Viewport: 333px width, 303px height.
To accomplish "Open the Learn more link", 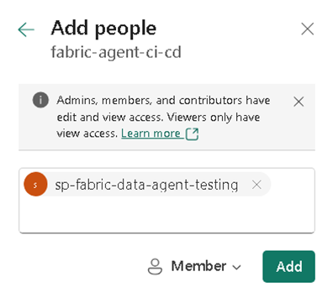I will [x=151, y=133].
